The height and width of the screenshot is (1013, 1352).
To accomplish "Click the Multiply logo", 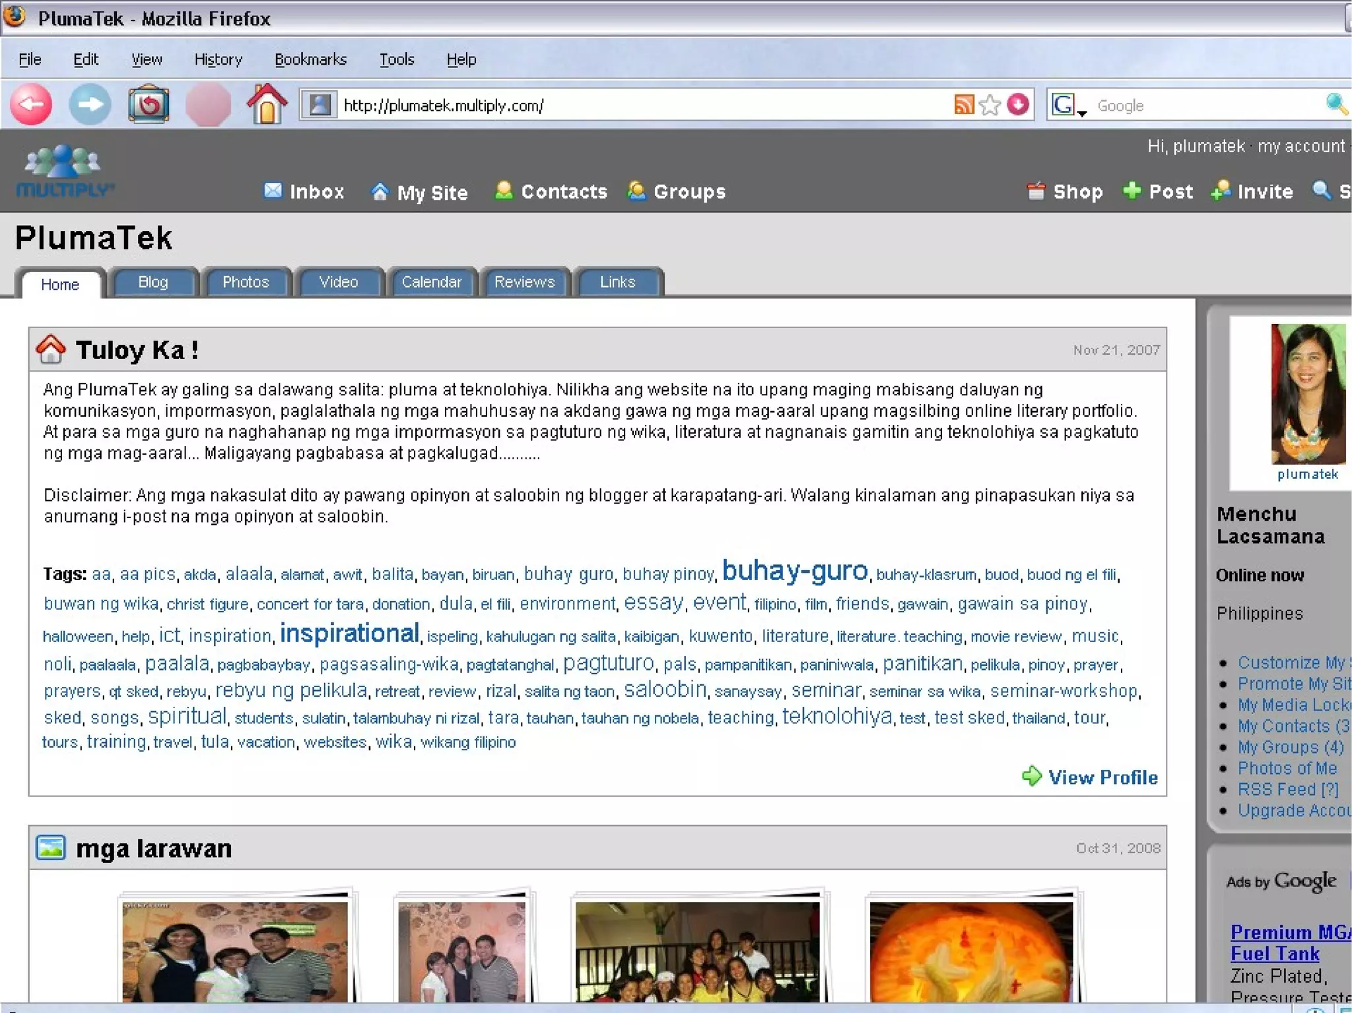I will [x=64, y=172].
